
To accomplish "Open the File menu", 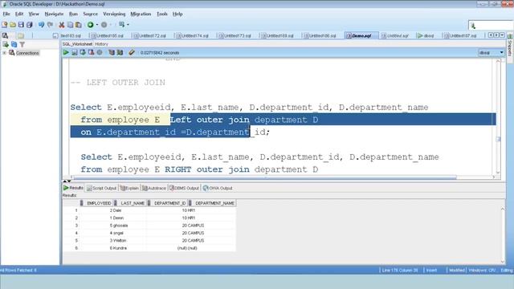I will (x=6, y=14).
